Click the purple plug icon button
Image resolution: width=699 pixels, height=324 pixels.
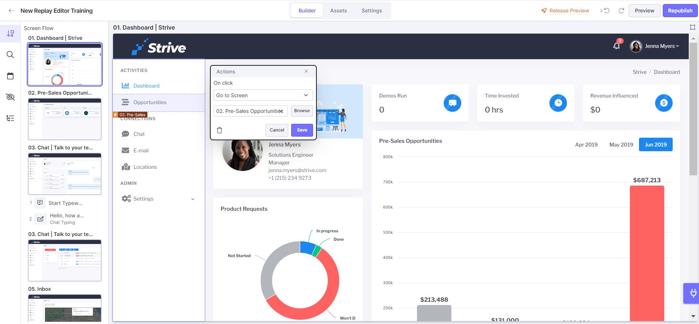(x=692, y=293)
